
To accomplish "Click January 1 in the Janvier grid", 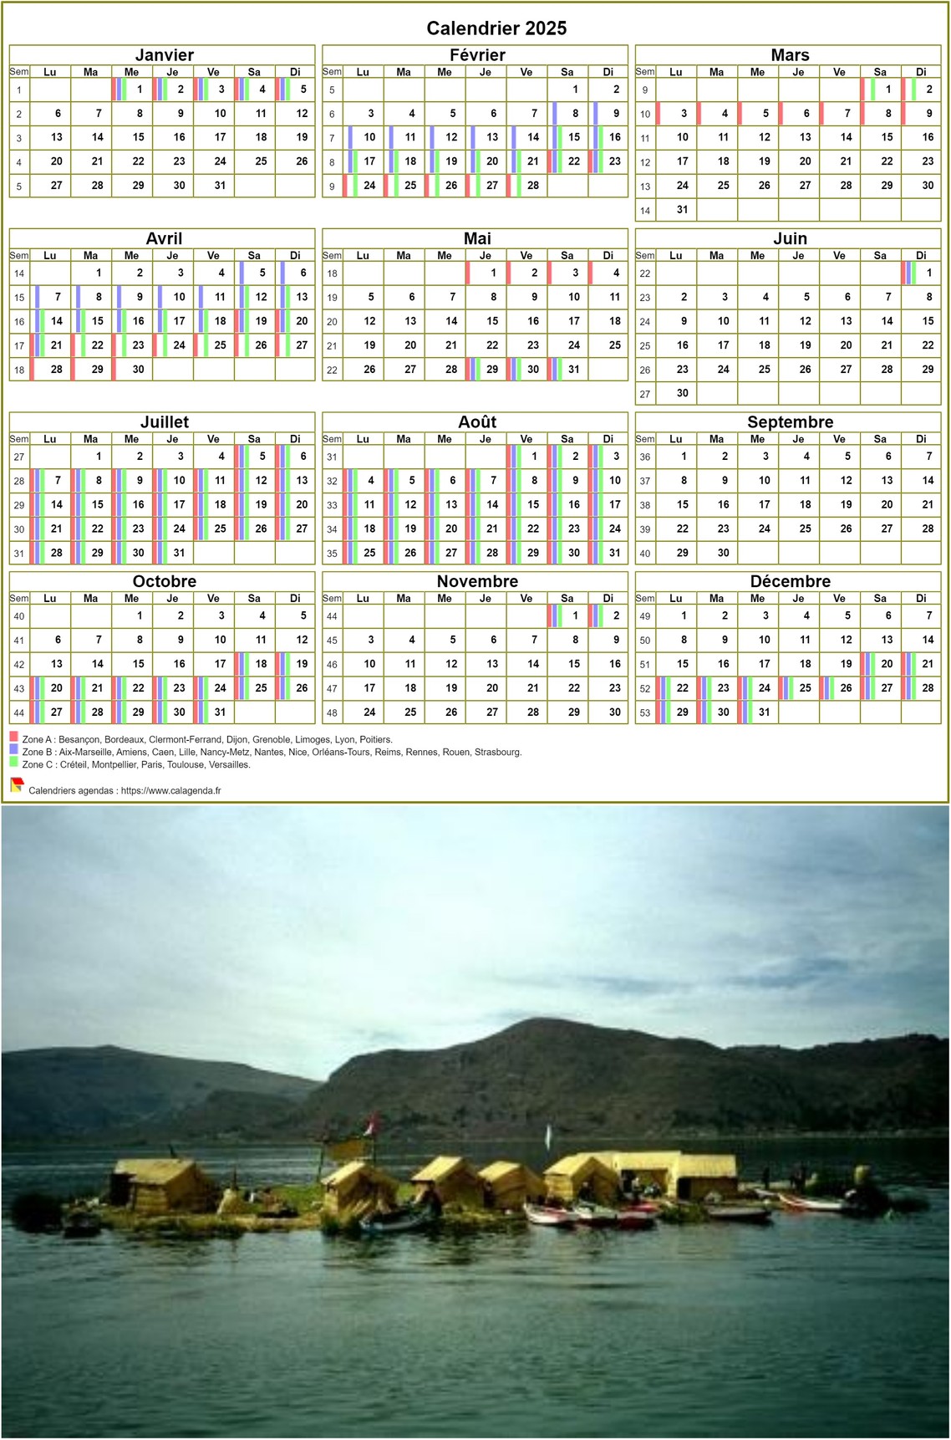I will (x=139, y=89).
